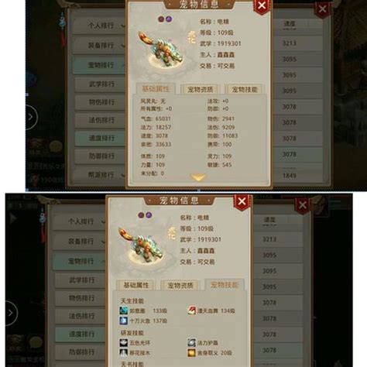Expand 装备排行 in the upper ranking list

coord(100,46)
